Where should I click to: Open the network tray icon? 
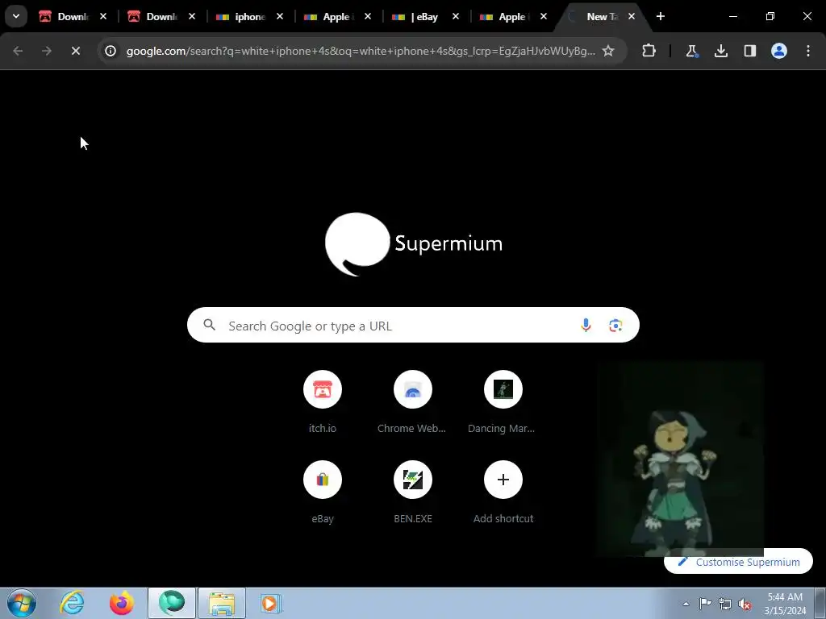tap(725, 604)
